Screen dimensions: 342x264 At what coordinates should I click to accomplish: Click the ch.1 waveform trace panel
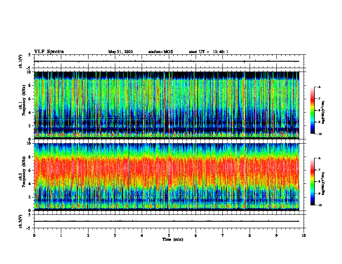coord(169,61)
